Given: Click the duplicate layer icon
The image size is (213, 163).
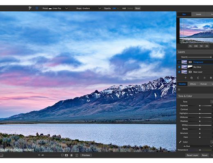Looking at the screenshot, I should point(198,78).
